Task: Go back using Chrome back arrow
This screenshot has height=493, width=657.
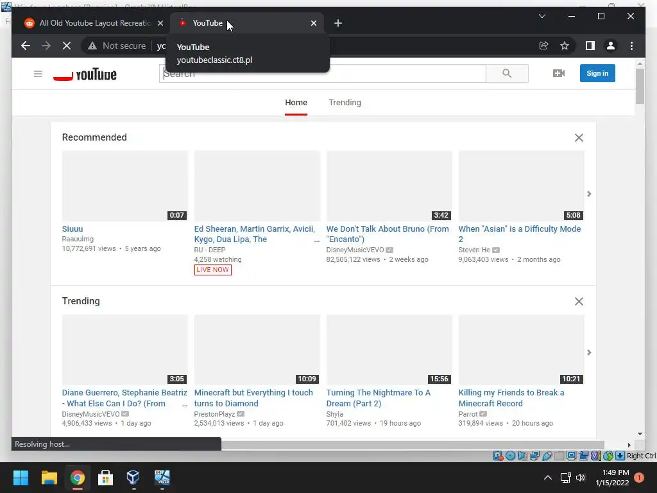Action: click(26, 46)
